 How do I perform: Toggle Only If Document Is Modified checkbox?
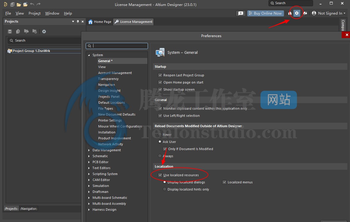(165, 149)
